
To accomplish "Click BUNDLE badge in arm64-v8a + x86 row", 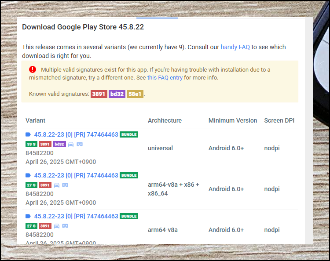I will click(129, 175).
